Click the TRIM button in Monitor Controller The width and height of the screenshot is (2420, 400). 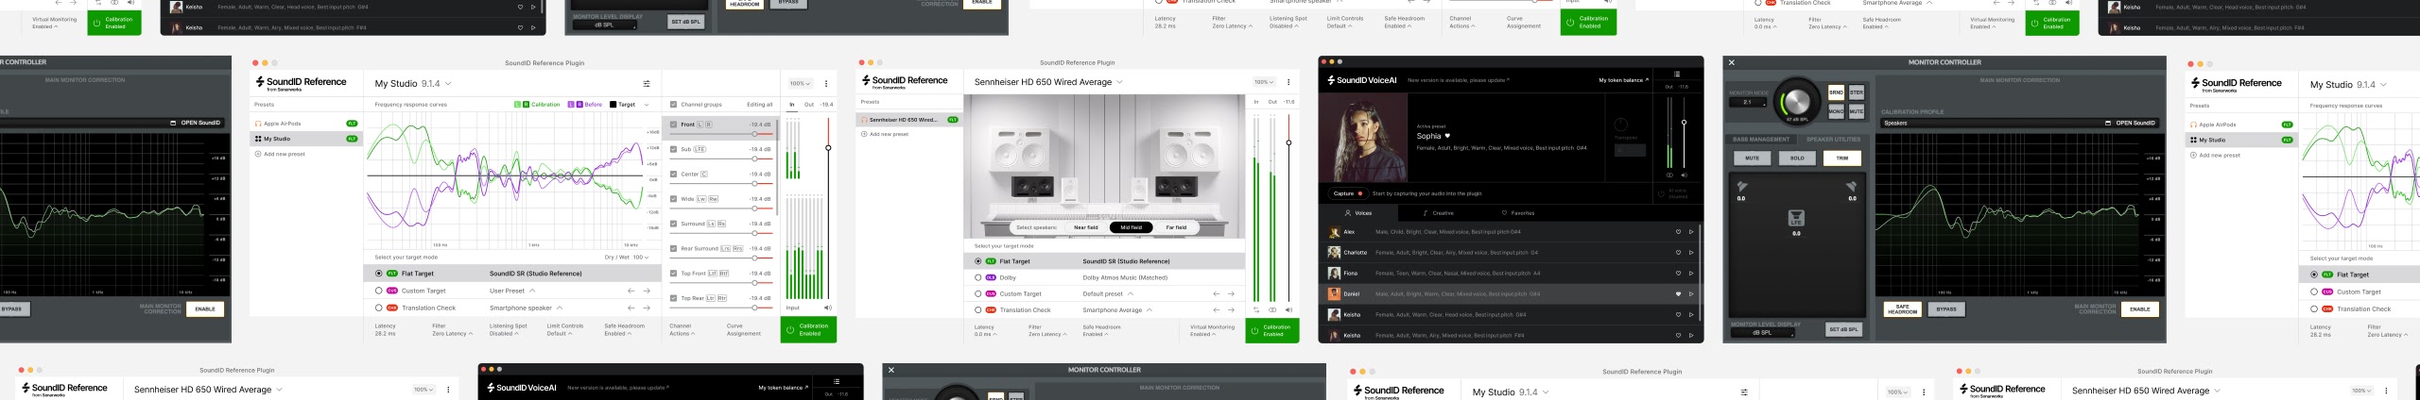click(x=1842, y=158)
